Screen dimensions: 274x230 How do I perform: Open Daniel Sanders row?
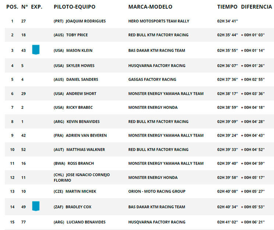click(x=139, y=79)
